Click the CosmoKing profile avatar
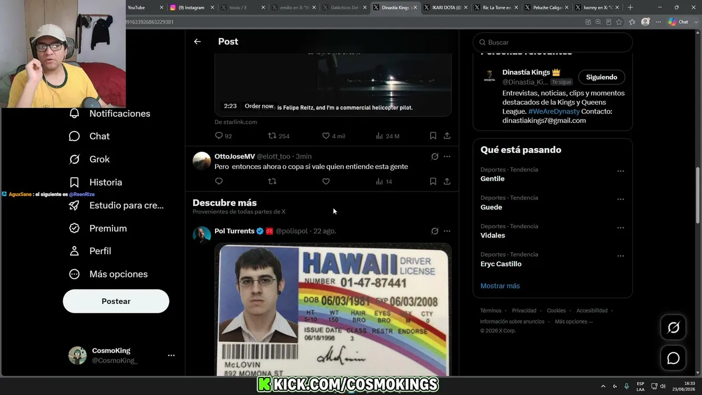Image resolution: width=702 pixels, height=395 pixels. [77, 356]
